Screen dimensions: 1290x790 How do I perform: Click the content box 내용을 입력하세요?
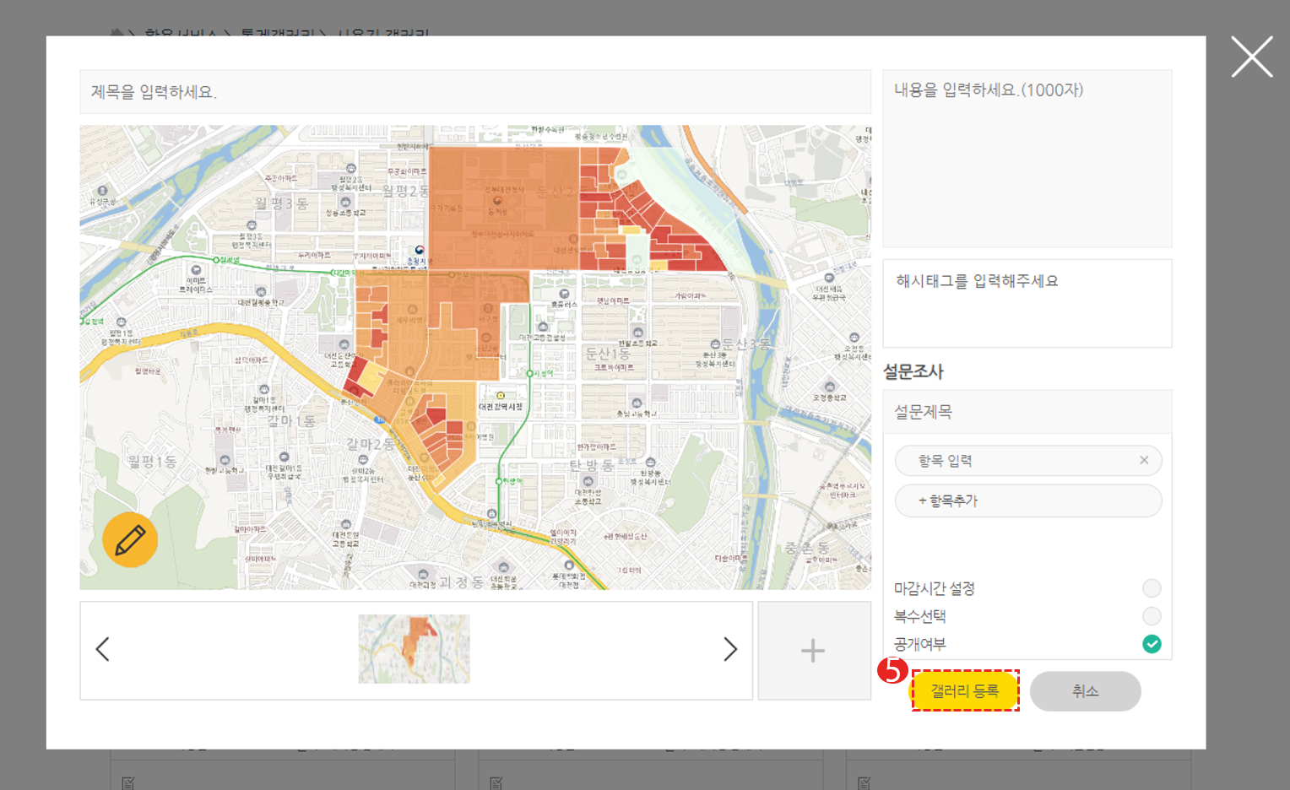pos(1027,158)
